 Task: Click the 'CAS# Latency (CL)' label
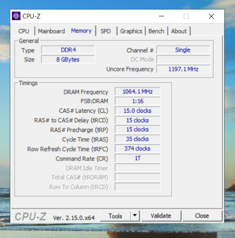pyautogui.click(x=83, y=111)
